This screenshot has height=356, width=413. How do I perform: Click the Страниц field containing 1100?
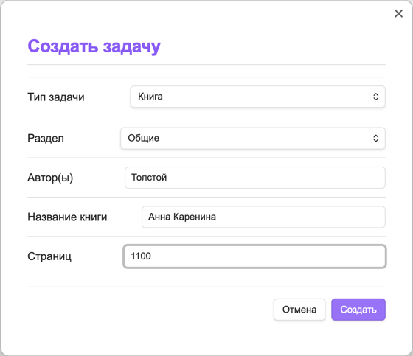pyautogui.click(x=254, y=256)
